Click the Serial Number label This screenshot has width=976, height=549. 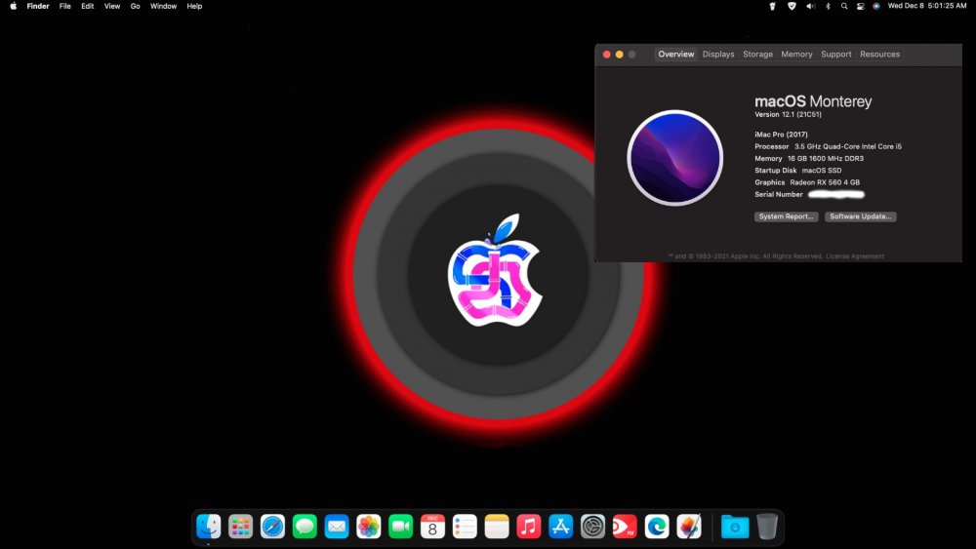[x=779, y=195]
